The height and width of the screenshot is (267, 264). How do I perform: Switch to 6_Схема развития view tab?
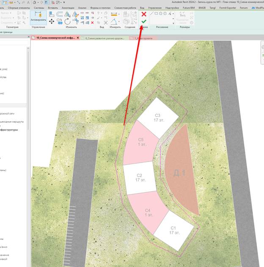tap(104, 39)
